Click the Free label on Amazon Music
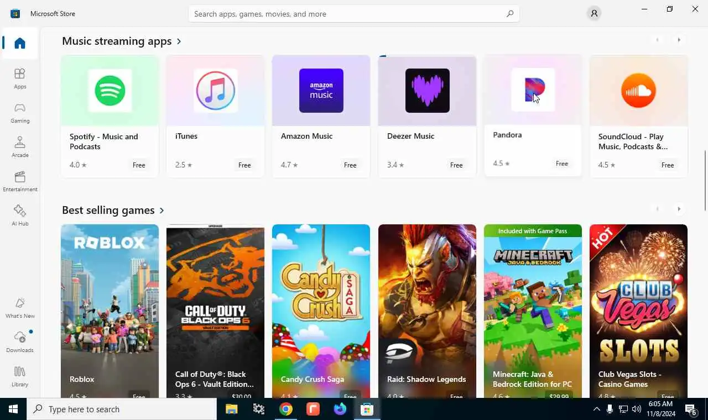708x420 pixels. point(350,165)
